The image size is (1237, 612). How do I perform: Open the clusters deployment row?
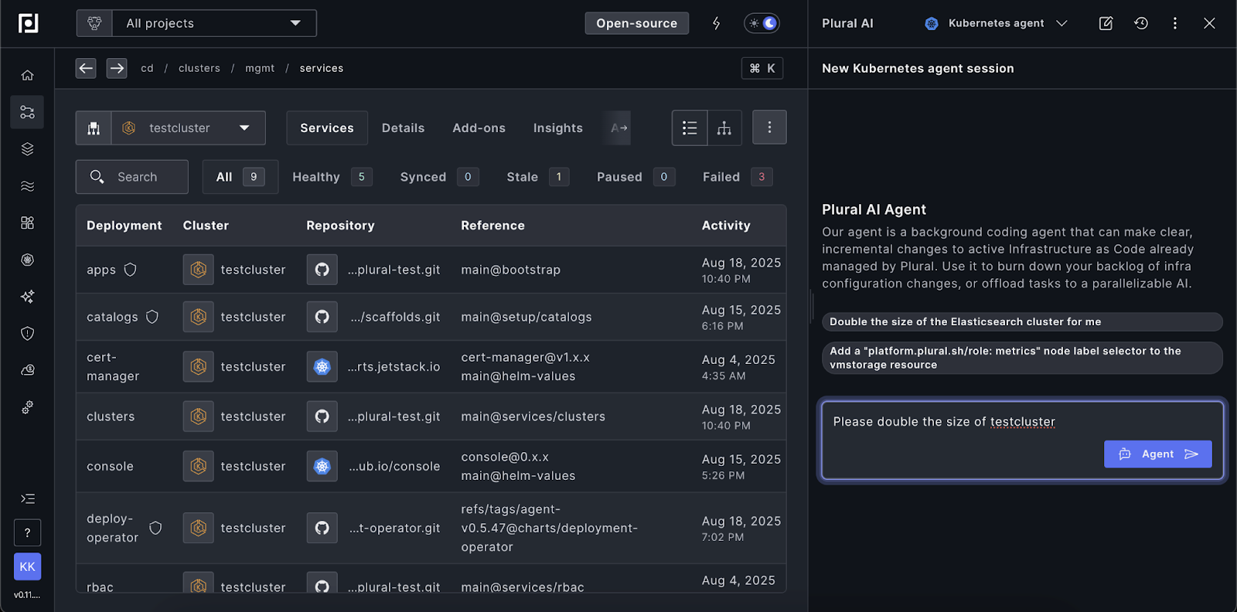coord(111,416)
